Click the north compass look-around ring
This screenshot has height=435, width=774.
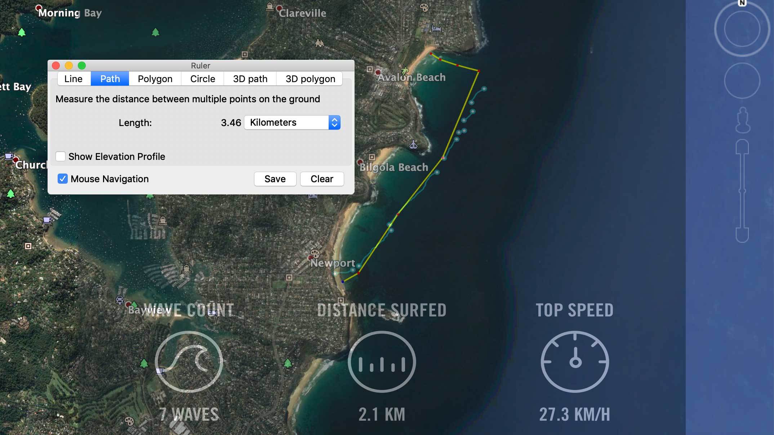coord(742,28)
